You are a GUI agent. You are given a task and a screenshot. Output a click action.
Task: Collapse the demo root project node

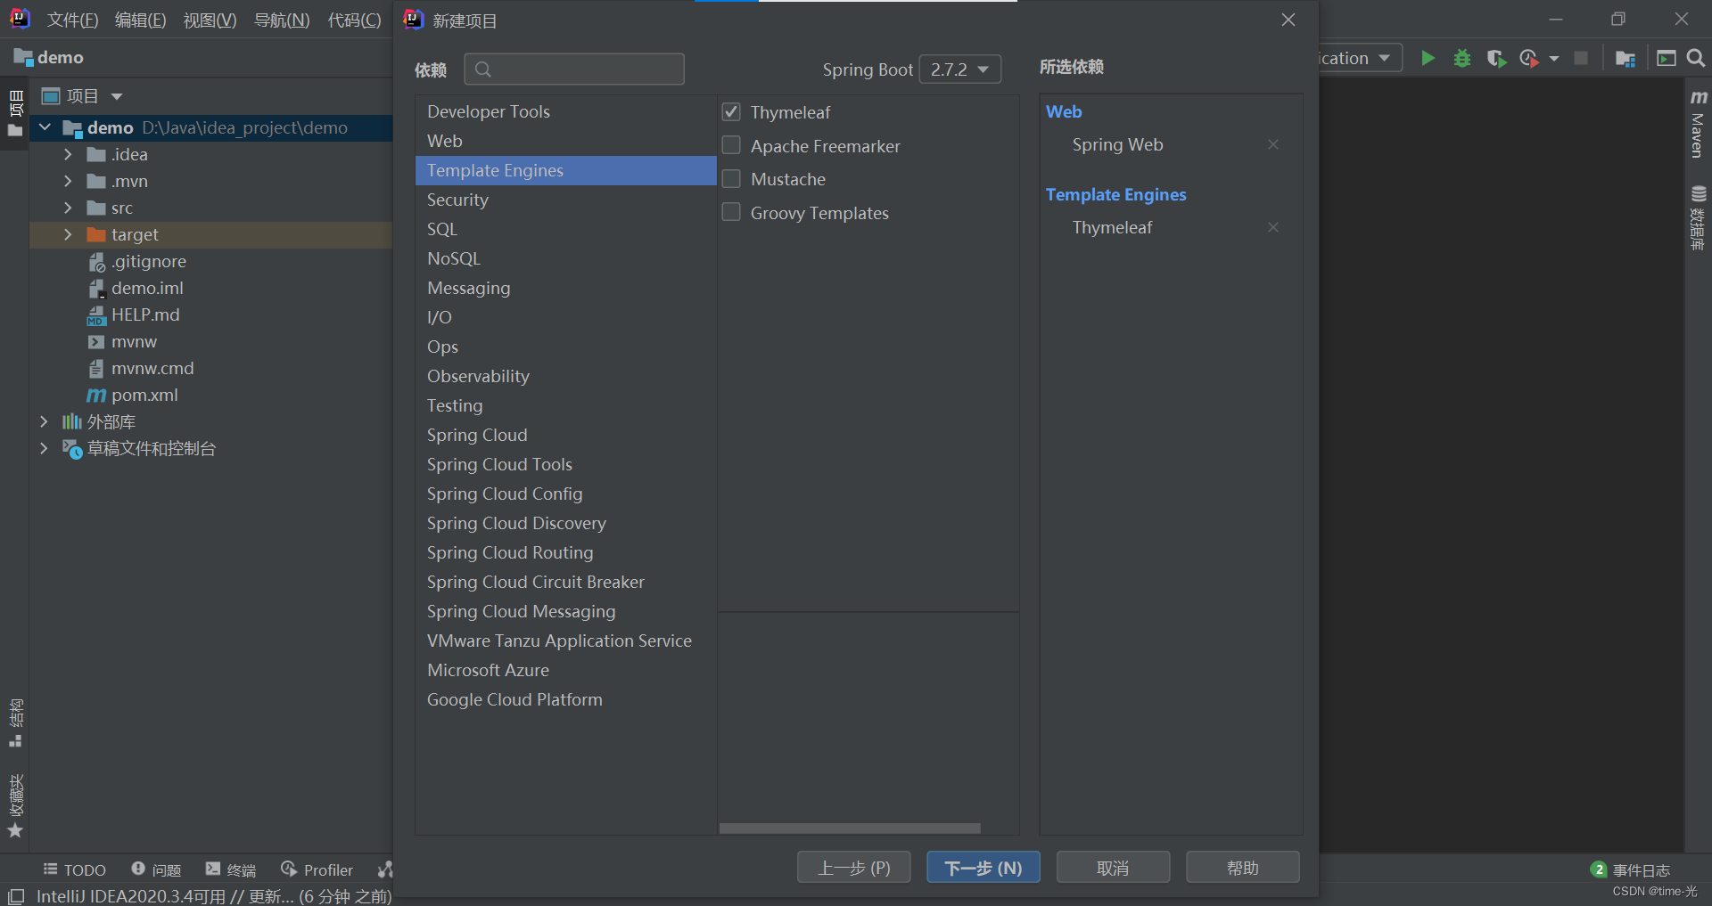click(x=45, y=127)
